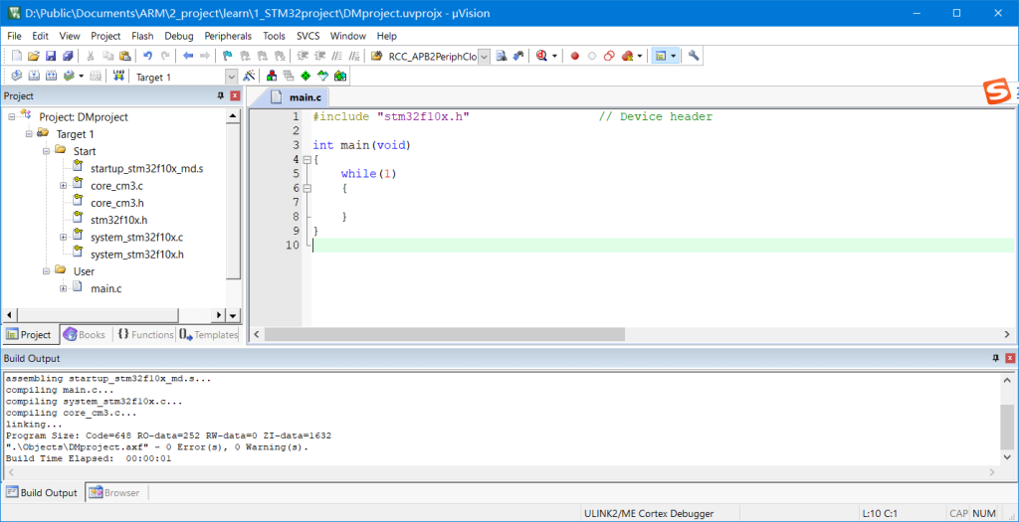
Task: Paste from clipboard using toolbar icon
Action: [x=124, y=56]
